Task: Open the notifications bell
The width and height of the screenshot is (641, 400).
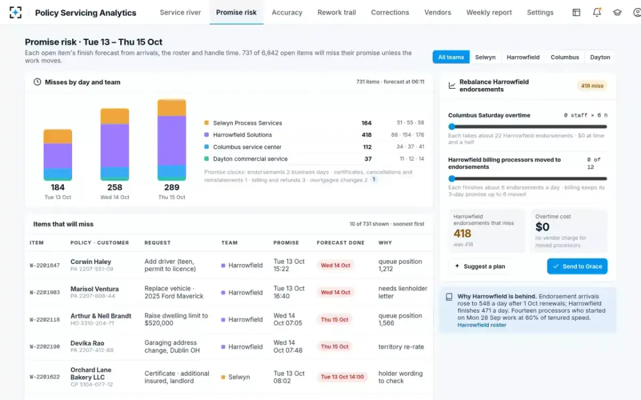Action: pos(597,12)
